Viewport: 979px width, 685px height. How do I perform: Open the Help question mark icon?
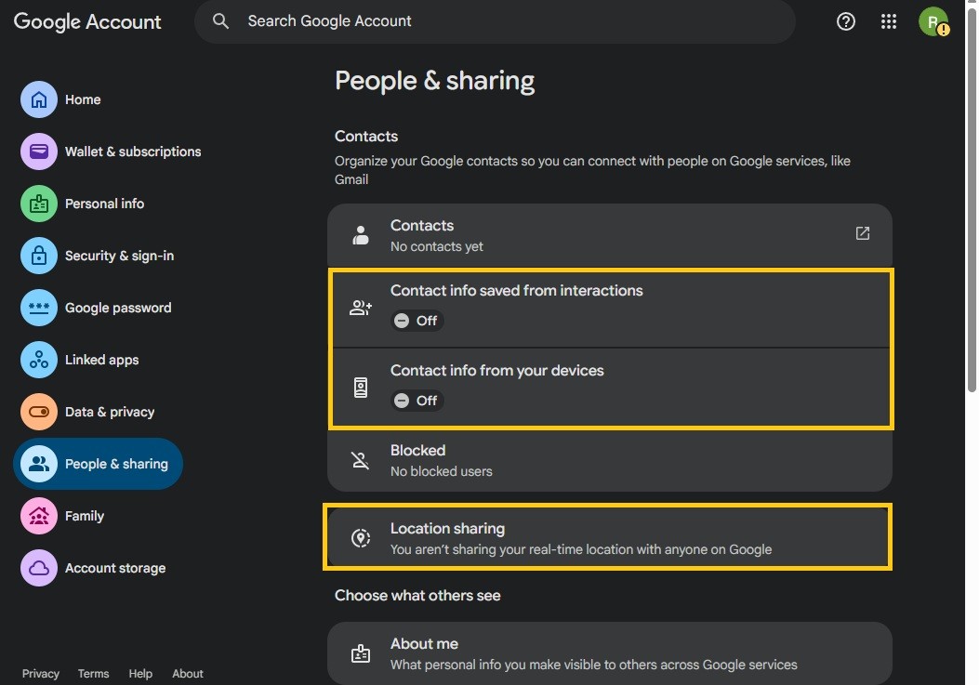(x=845, y=22)
